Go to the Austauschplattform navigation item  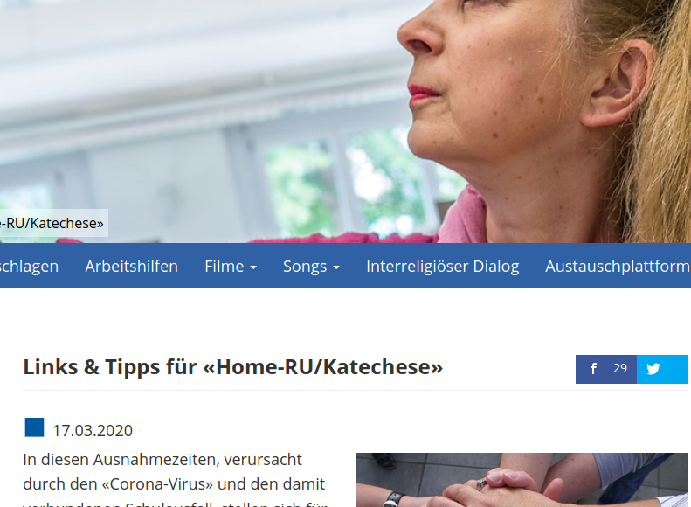coord(618,267)
